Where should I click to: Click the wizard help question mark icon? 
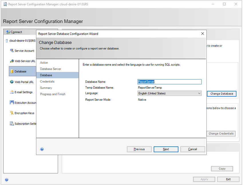coord(42,149)
